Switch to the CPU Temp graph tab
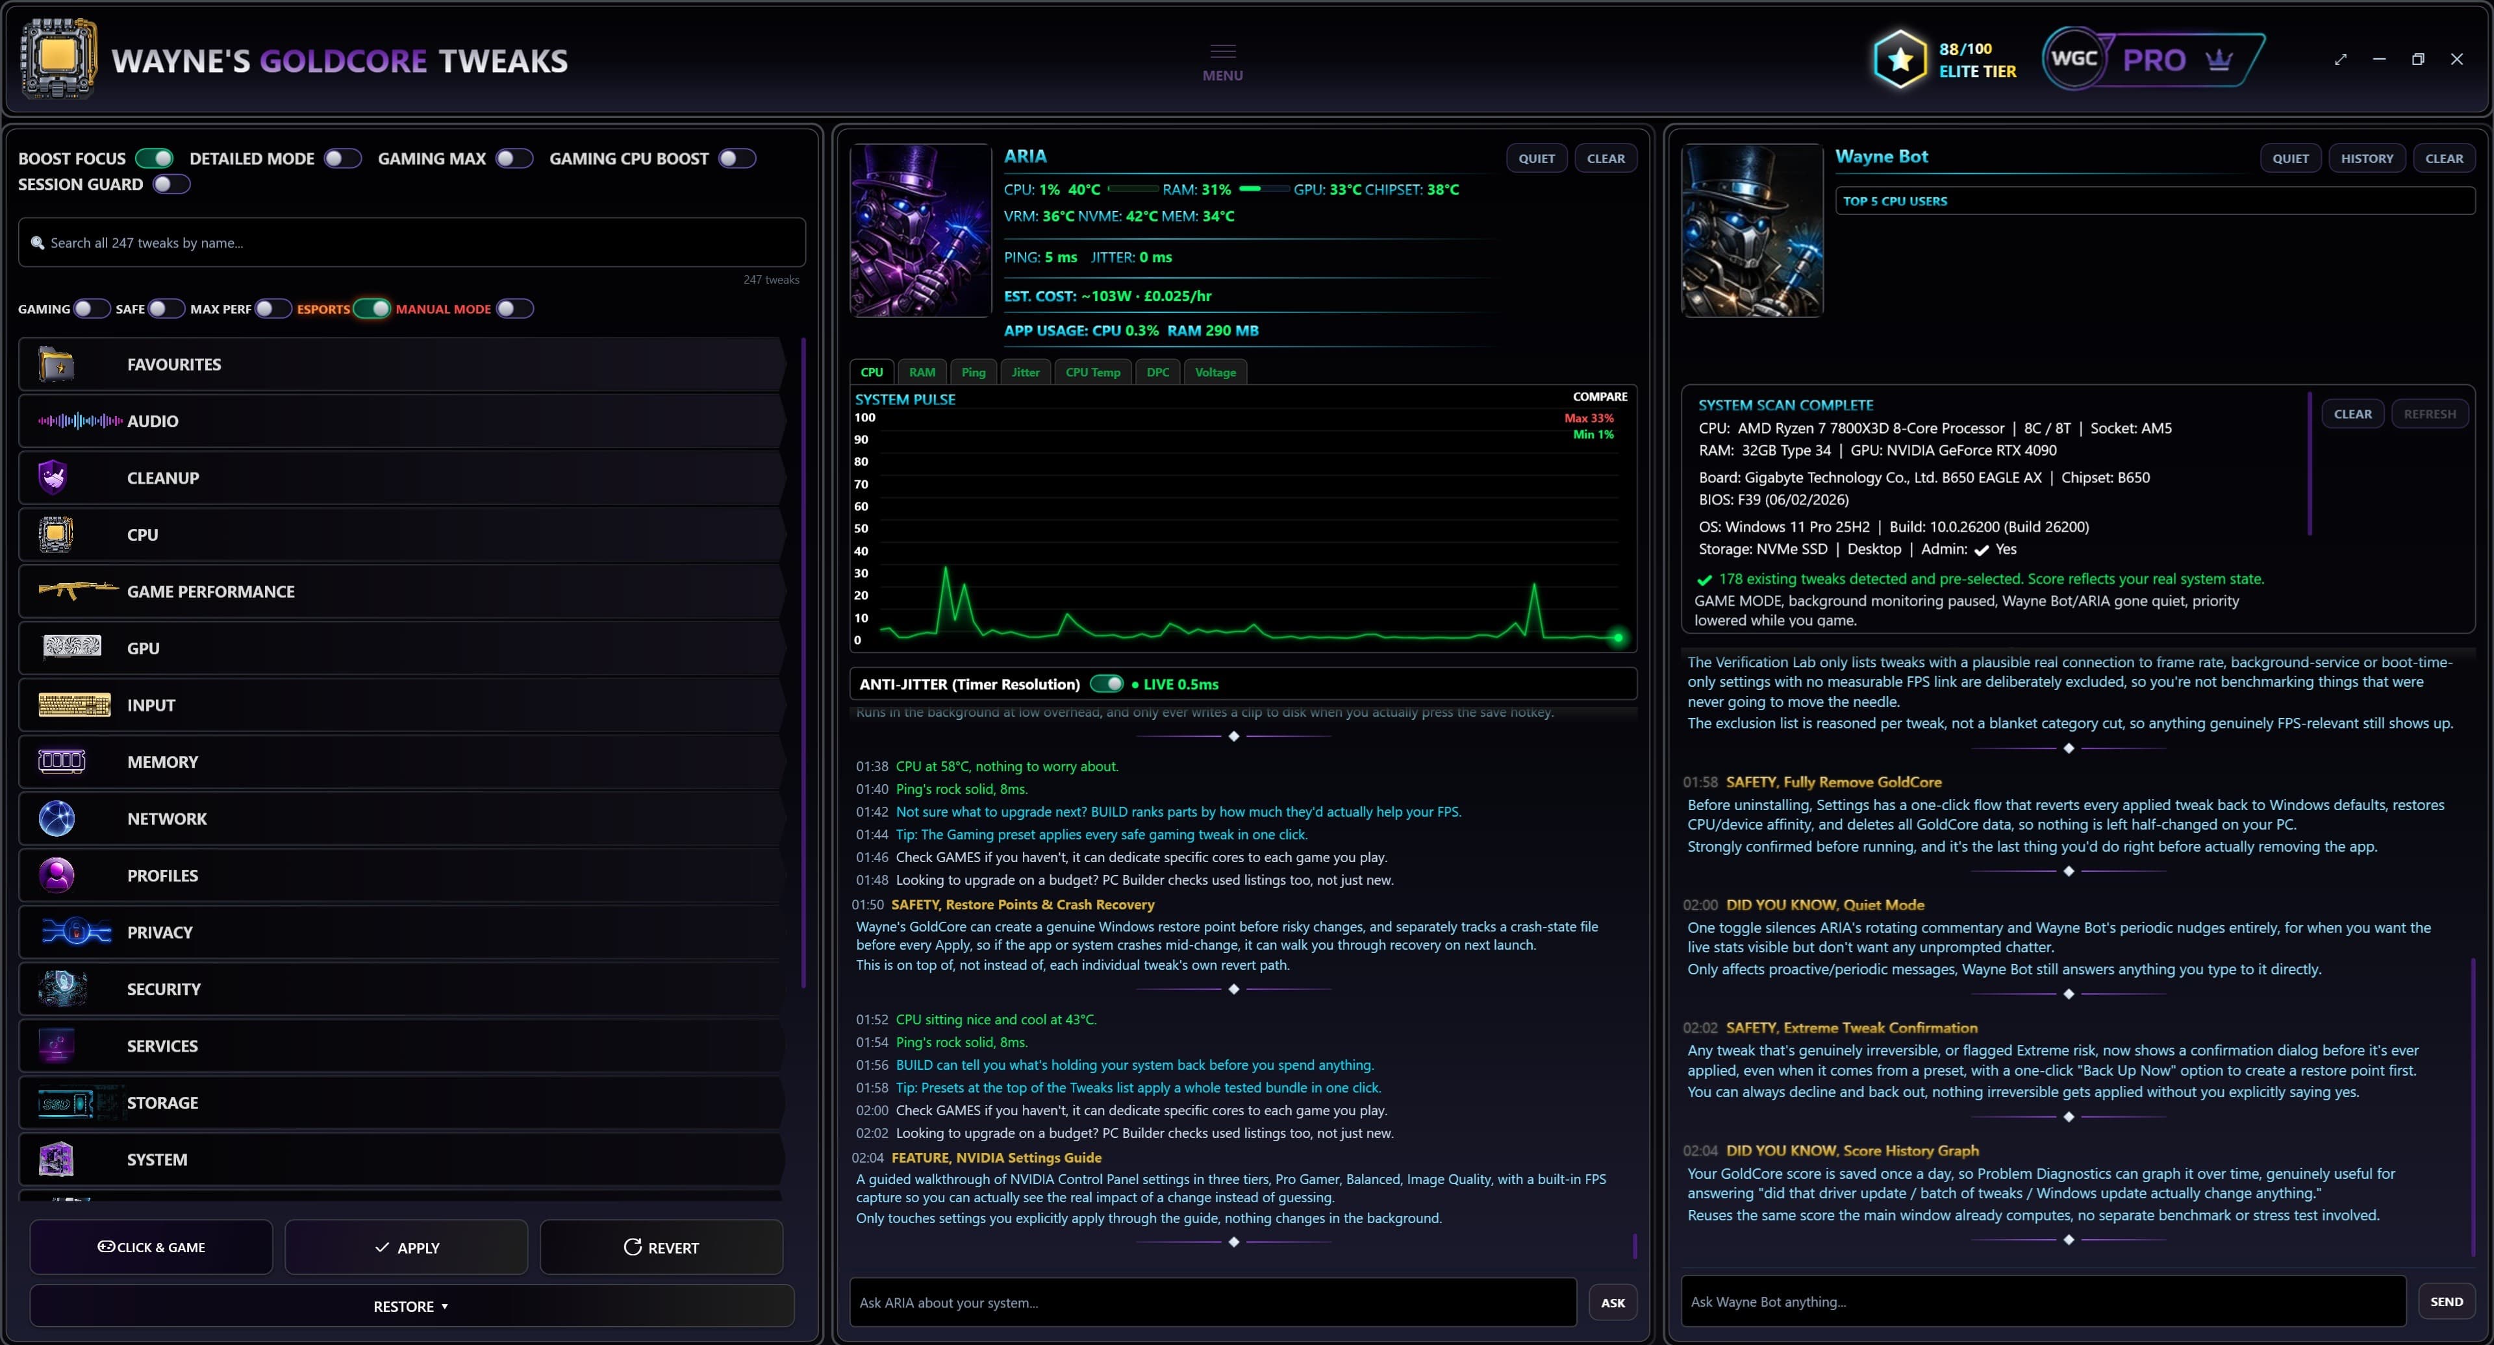 click(1092, 373)
